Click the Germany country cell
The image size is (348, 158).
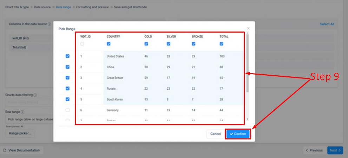tap(112, 110)
